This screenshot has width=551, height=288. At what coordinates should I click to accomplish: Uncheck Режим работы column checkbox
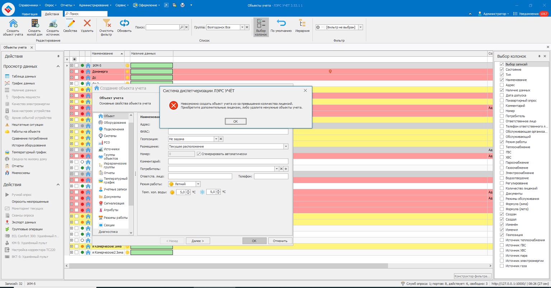tap(502, 142)
